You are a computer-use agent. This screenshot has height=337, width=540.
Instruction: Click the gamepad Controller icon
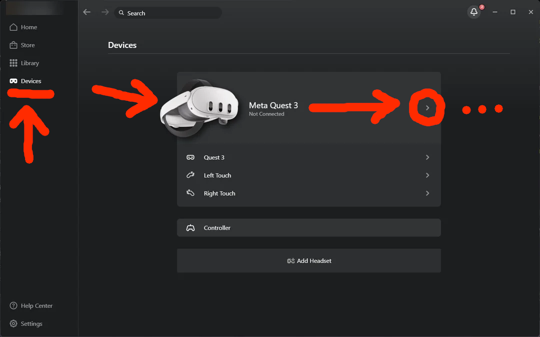(190, 228)
